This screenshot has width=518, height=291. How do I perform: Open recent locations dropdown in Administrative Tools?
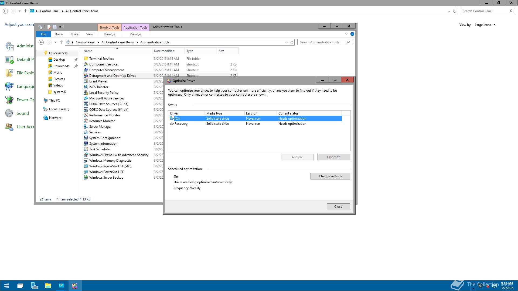point(55,42)
